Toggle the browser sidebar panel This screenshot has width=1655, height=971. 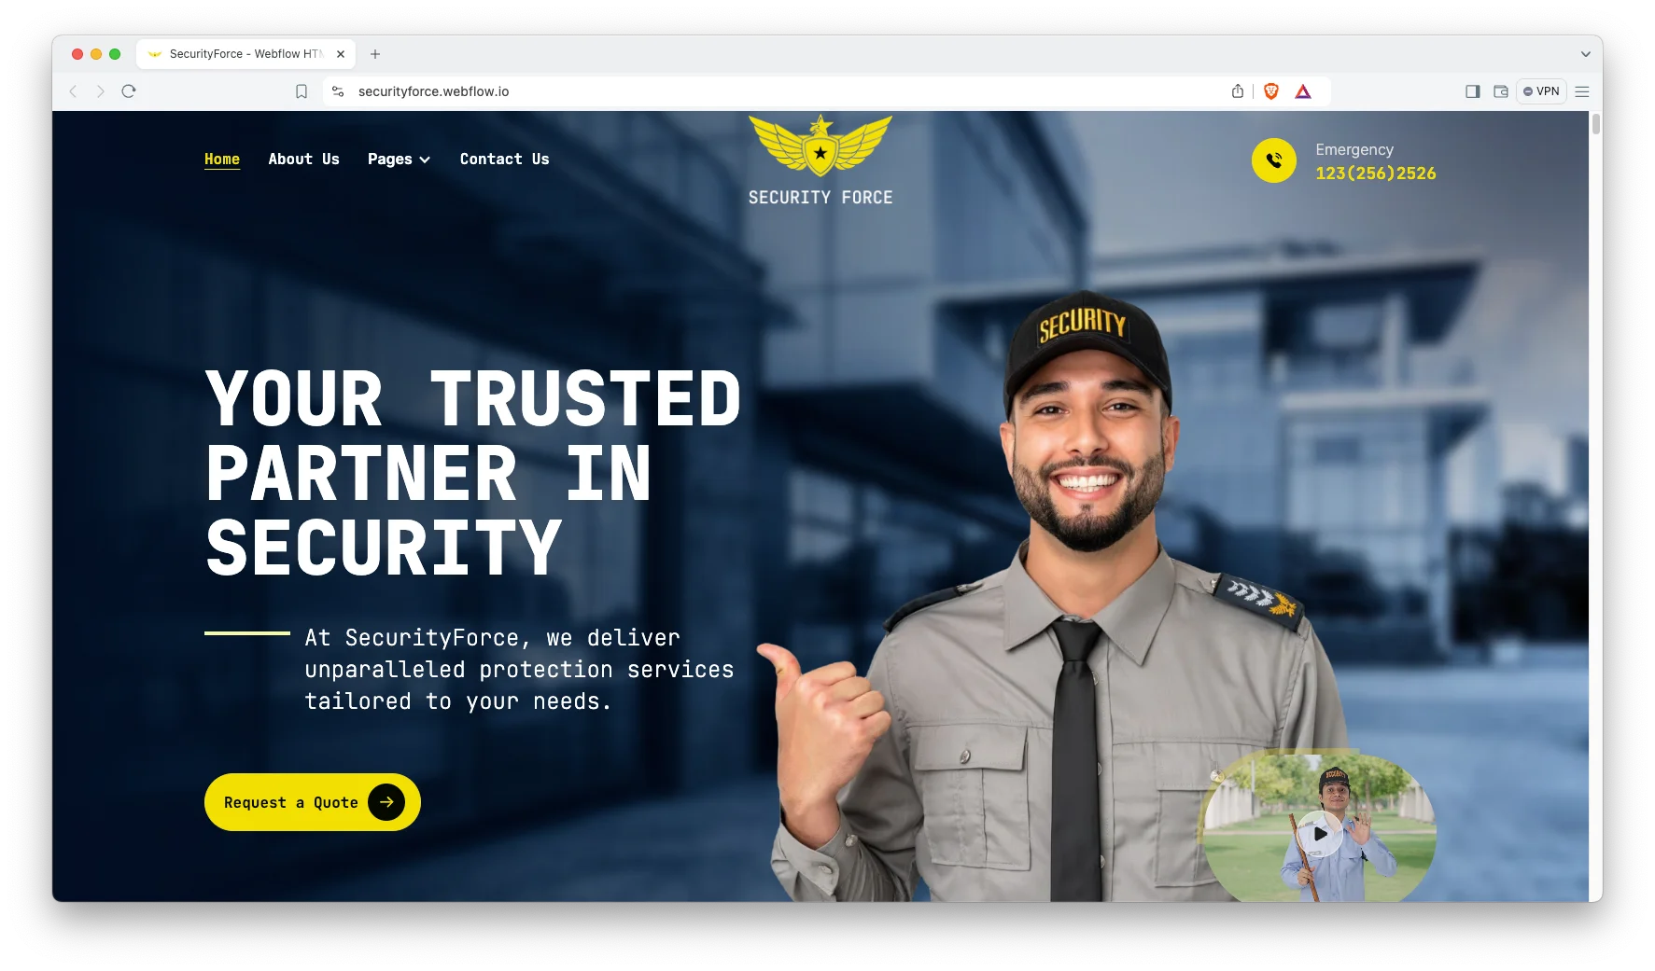[x=1473, y=91]
